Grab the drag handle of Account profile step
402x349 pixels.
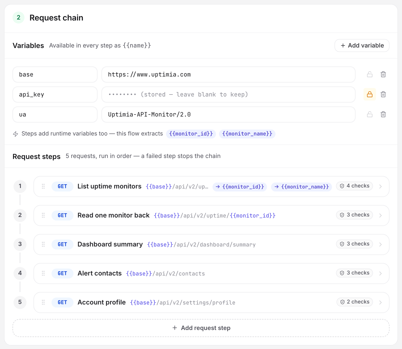pyautogui.click(x=43, y=302)
